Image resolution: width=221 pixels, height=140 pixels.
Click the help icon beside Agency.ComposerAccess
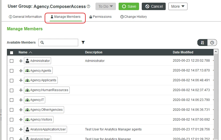pyautogui.click(x=88, y=6)
